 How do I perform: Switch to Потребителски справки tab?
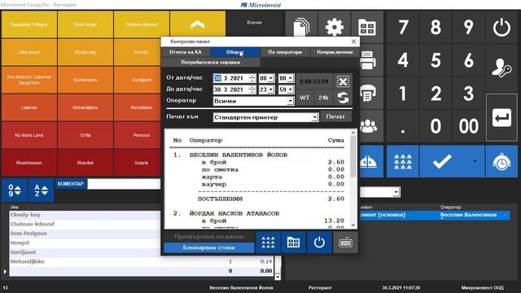pyautogui.click(x=211, y=62)
